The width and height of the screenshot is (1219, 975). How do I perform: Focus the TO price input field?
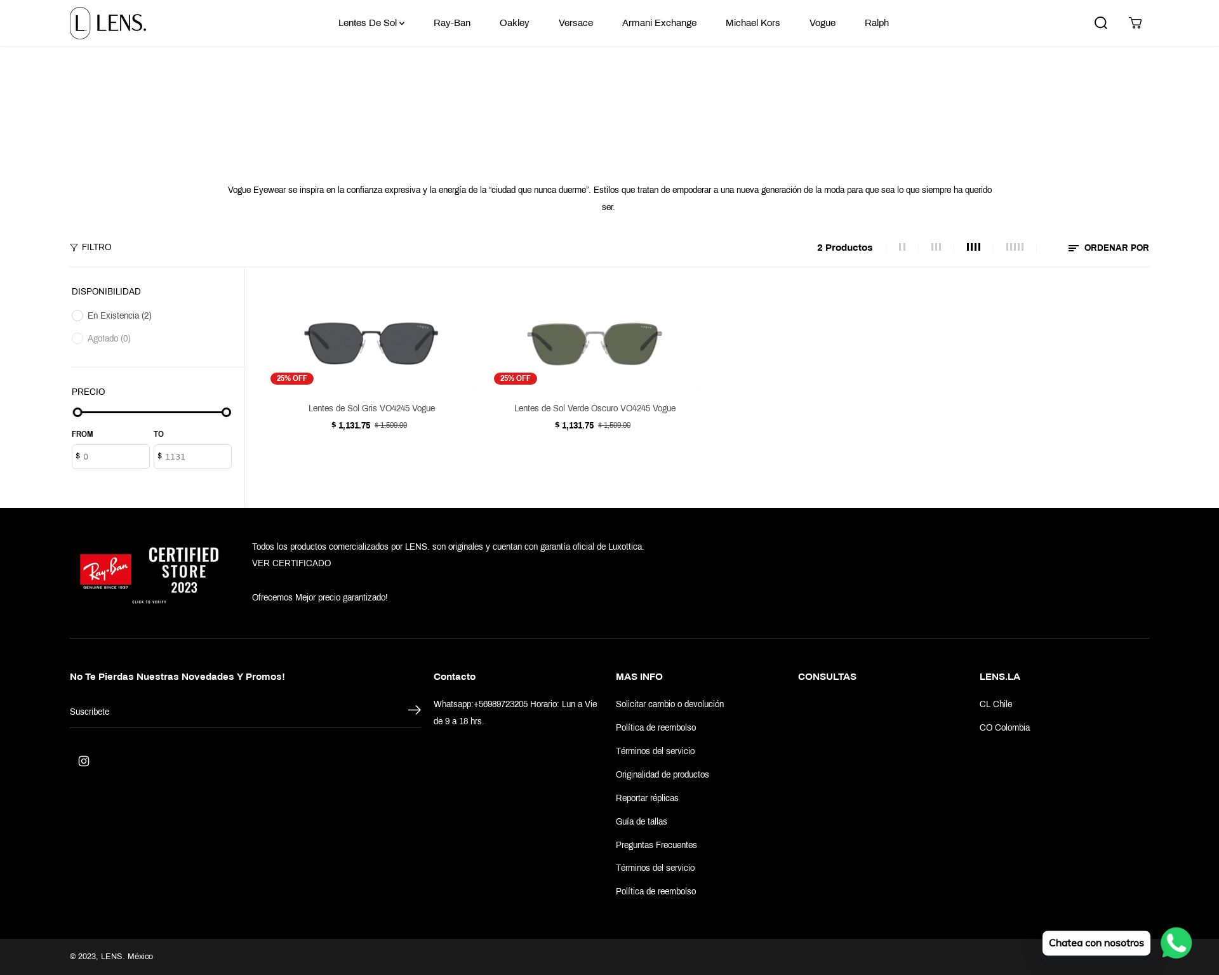[x=192, y=456]
